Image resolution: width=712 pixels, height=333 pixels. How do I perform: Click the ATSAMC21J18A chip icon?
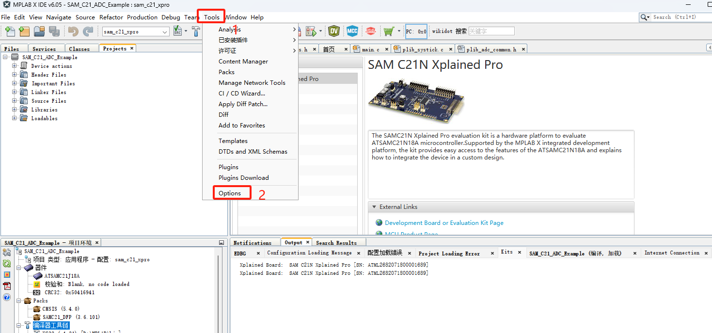pos(37,276)
